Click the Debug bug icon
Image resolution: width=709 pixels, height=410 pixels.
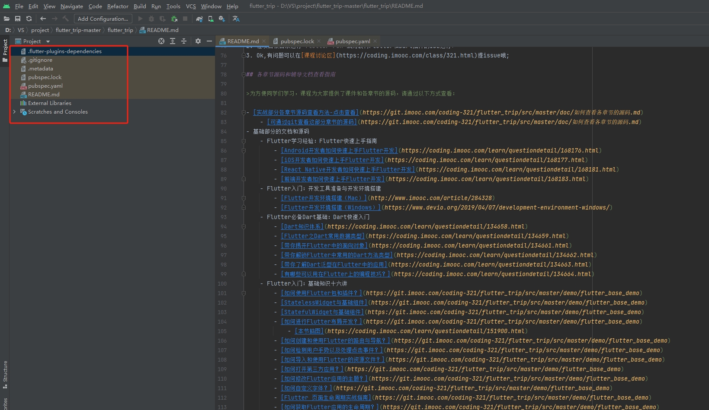151,19
